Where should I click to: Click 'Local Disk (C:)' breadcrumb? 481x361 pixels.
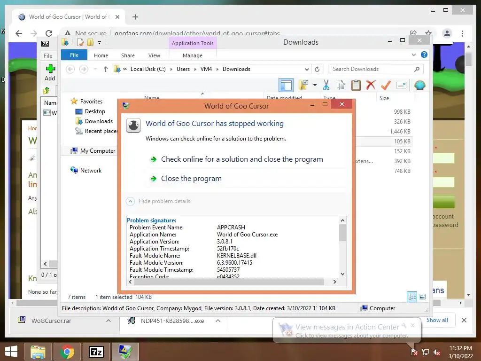148,69
